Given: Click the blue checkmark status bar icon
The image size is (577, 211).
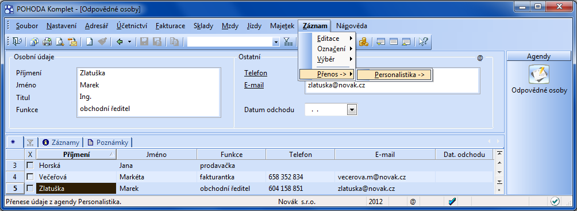Looking at the screenshot, I should tap(452, 201).
